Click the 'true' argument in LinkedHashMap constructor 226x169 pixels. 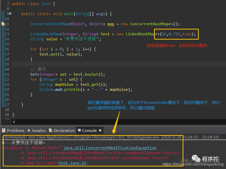(187, 34)
